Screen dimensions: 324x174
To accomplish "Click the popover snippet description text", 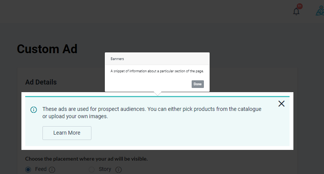I will click(x=157, y=71).
